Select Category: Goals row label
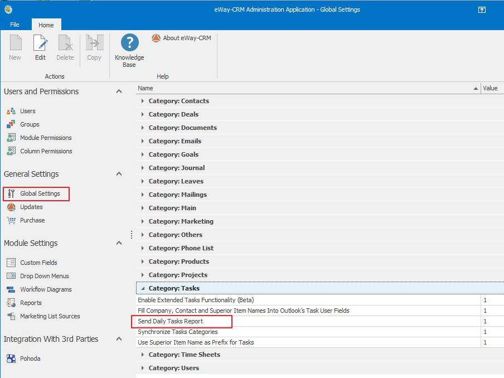The height and width of the screenshot is (378, 504). 174,154
